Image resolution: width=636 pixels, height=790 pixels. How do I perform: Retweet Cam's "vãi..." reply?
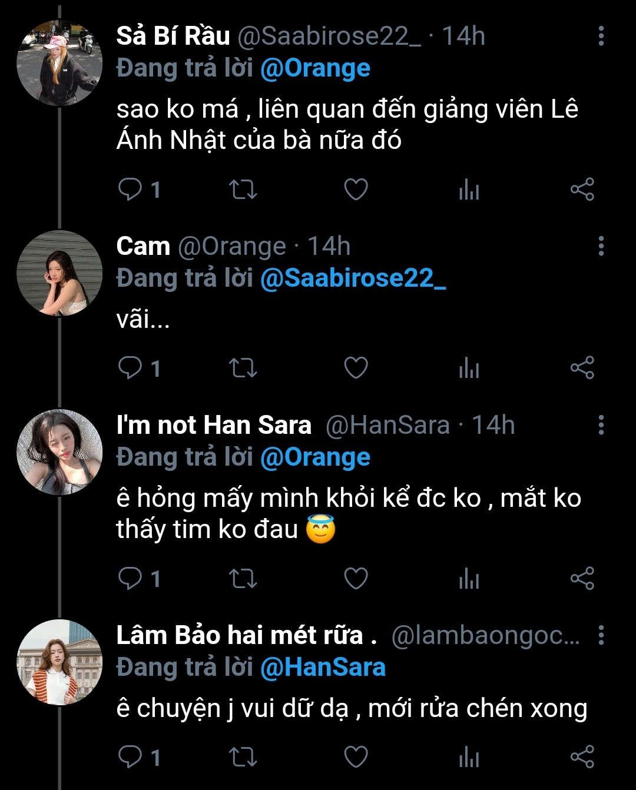pos(243,368)
